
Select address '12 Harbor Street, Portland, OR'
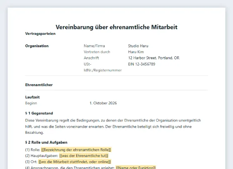154,58
